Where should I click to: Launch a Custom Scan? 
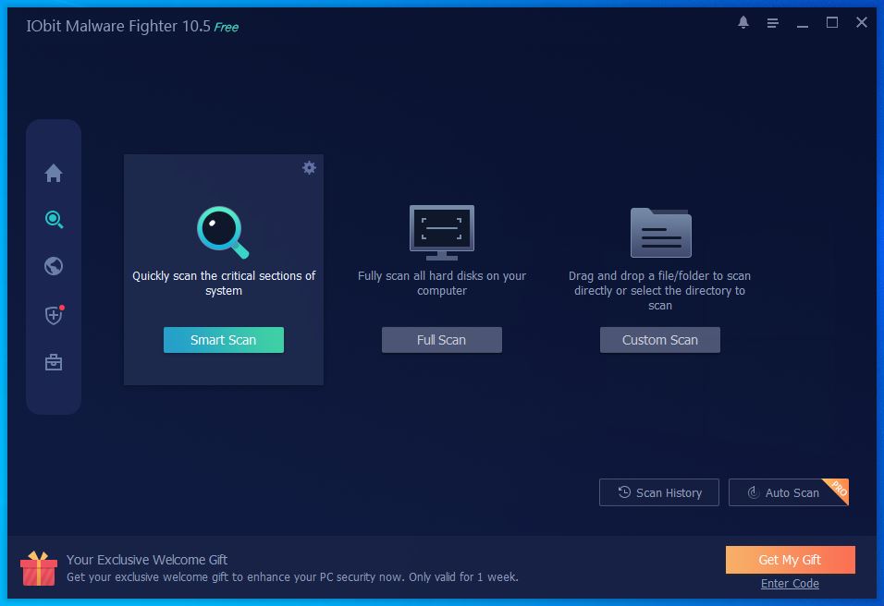(659, 340)
